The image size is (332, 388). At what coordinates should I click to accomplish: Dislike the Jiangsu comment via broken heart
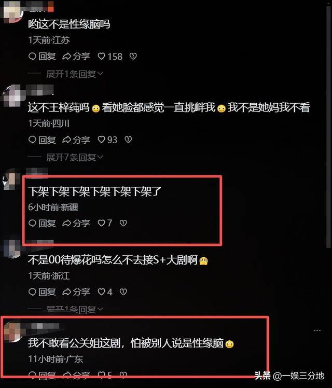coord(133,57)
